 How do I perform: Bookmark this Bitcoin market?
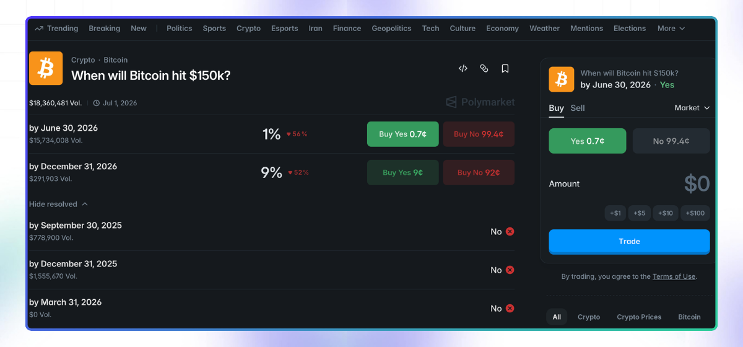pyautogui.click(x=505, y=69)
